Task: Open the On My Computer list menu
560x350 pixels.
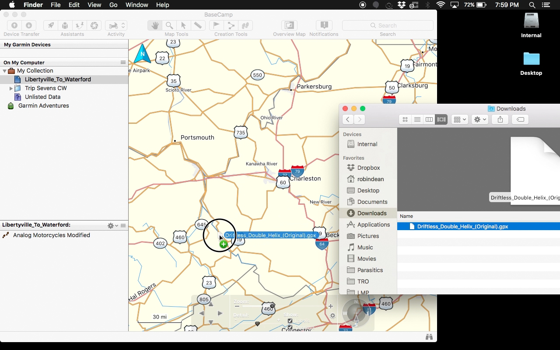Action: pos(123,63)
